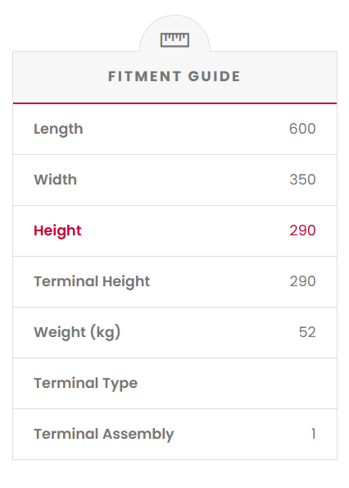
Task: Click the red divider under Fitment Guide header
Action: pyautogui.click(x=174, y=103)
